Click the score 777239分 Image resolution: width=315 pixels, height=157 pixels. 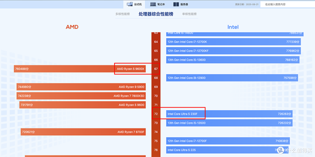point(293,42)
